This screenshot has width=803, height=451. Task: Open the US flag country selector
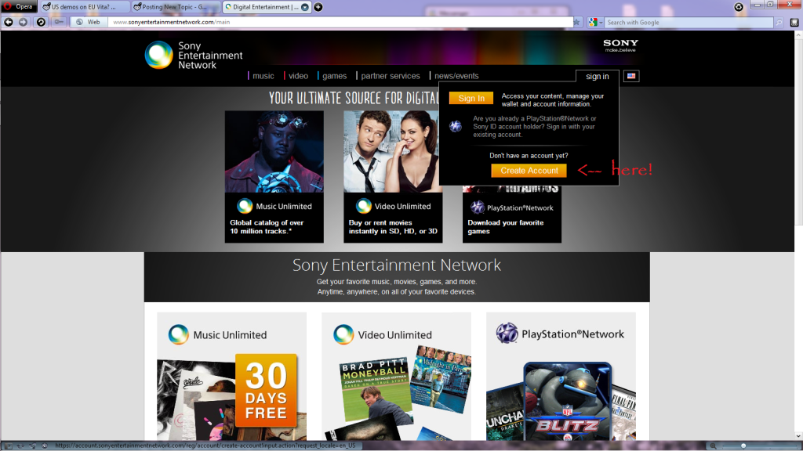click(x=631, y=76)
